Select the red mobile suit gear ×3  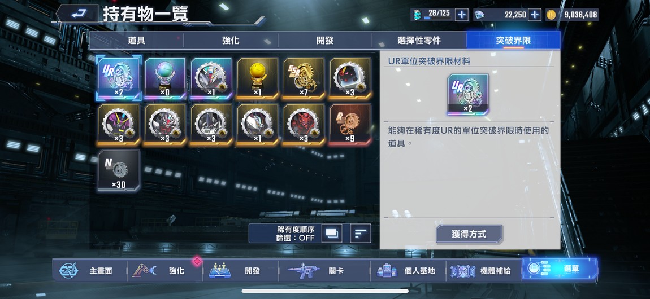pos(304,125)
